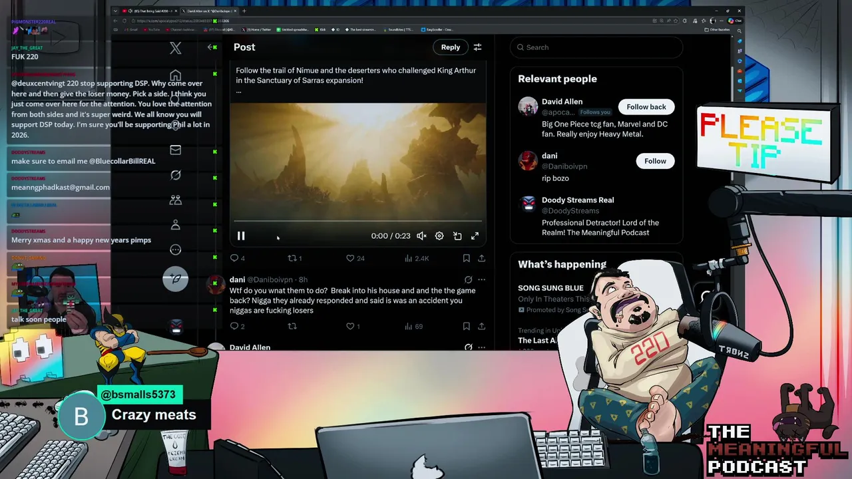Click the video progress bar

click(x=357, y=221)
